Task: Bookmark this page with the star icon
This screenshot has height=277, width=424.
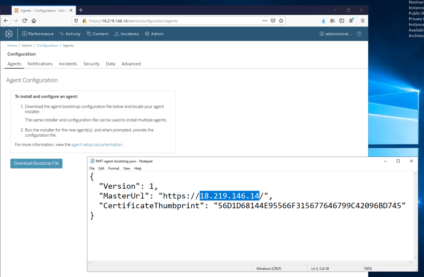Action: [281, 20]
